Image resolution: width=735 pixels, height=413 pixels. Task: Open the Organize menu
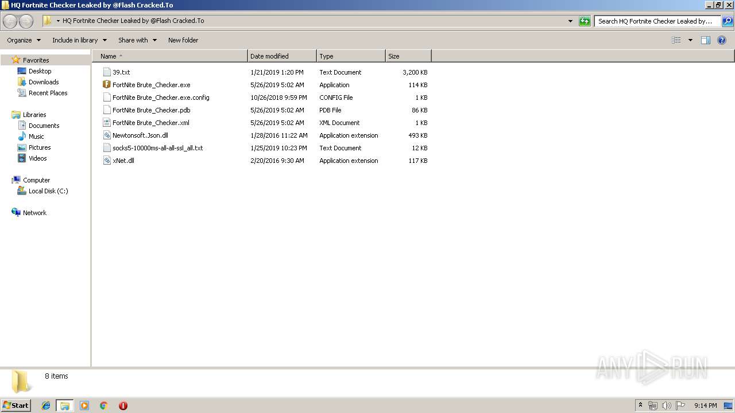(24, 40)
